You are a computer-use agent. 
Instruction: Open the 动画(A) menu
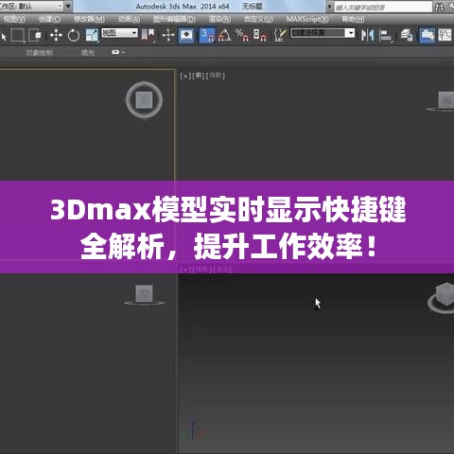(129, 19)
